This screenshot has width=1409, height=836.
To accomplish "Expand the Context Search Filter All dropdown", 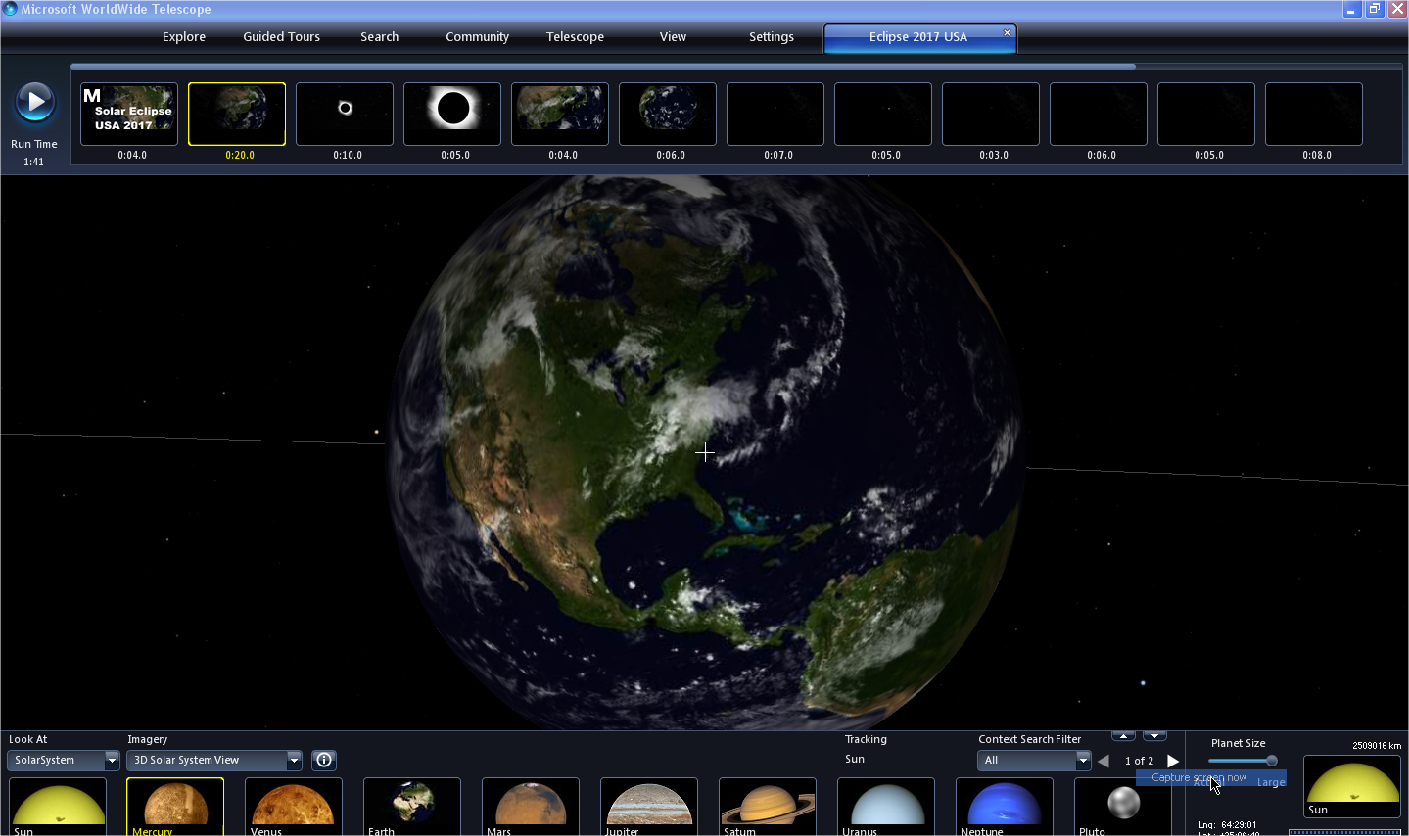I will (x=1083, y=761).
